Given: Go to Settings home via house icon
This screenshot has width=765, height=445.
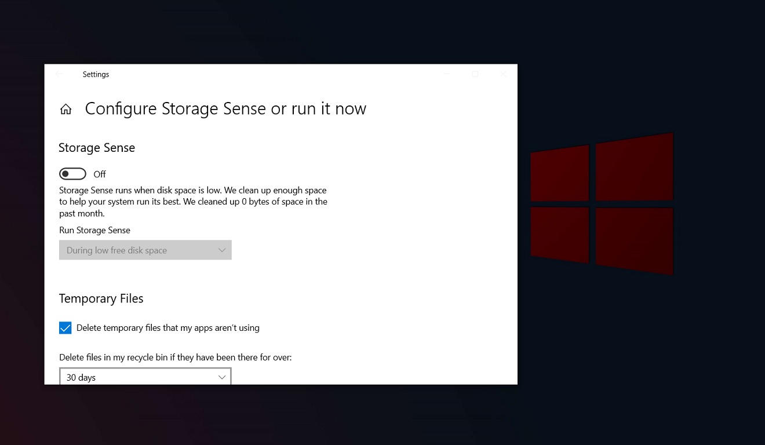Looking at the screenshot, I should click(x=66, y=109).
